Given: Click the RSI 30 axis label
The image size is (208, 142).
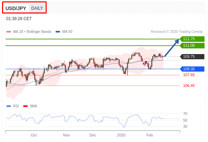Looking at the screenshot, I should 185,126.
